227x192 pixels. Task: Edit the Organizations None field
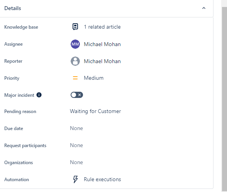[x=76, y=162]
